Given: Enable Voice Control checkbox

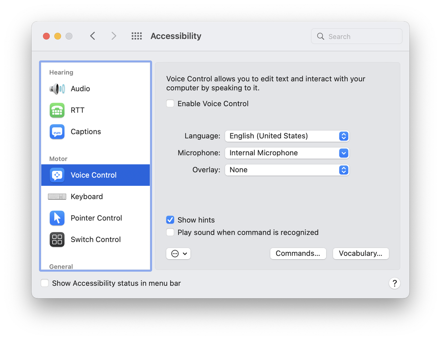Looking at the screenshot, I should click(x=170, y=104).
